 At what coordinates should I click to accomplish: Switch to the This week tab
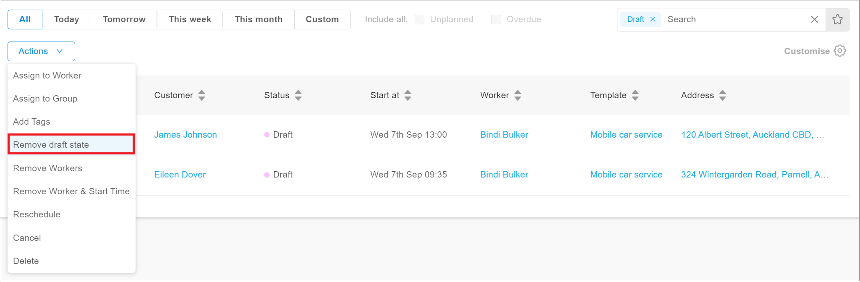pos(190,19)
